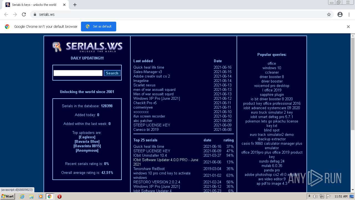Open uploader Anonymous link
Viewport: 355px width, 200px height.
(x=87, y=150)
